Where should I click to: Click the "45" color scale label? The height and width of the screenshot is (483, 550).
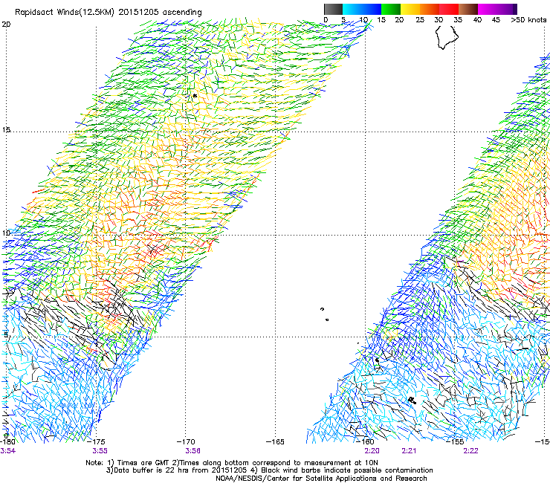(x=496, y=20)
